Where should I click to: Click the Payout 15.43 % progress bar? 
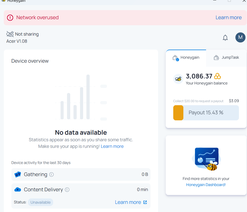[206, 113]
